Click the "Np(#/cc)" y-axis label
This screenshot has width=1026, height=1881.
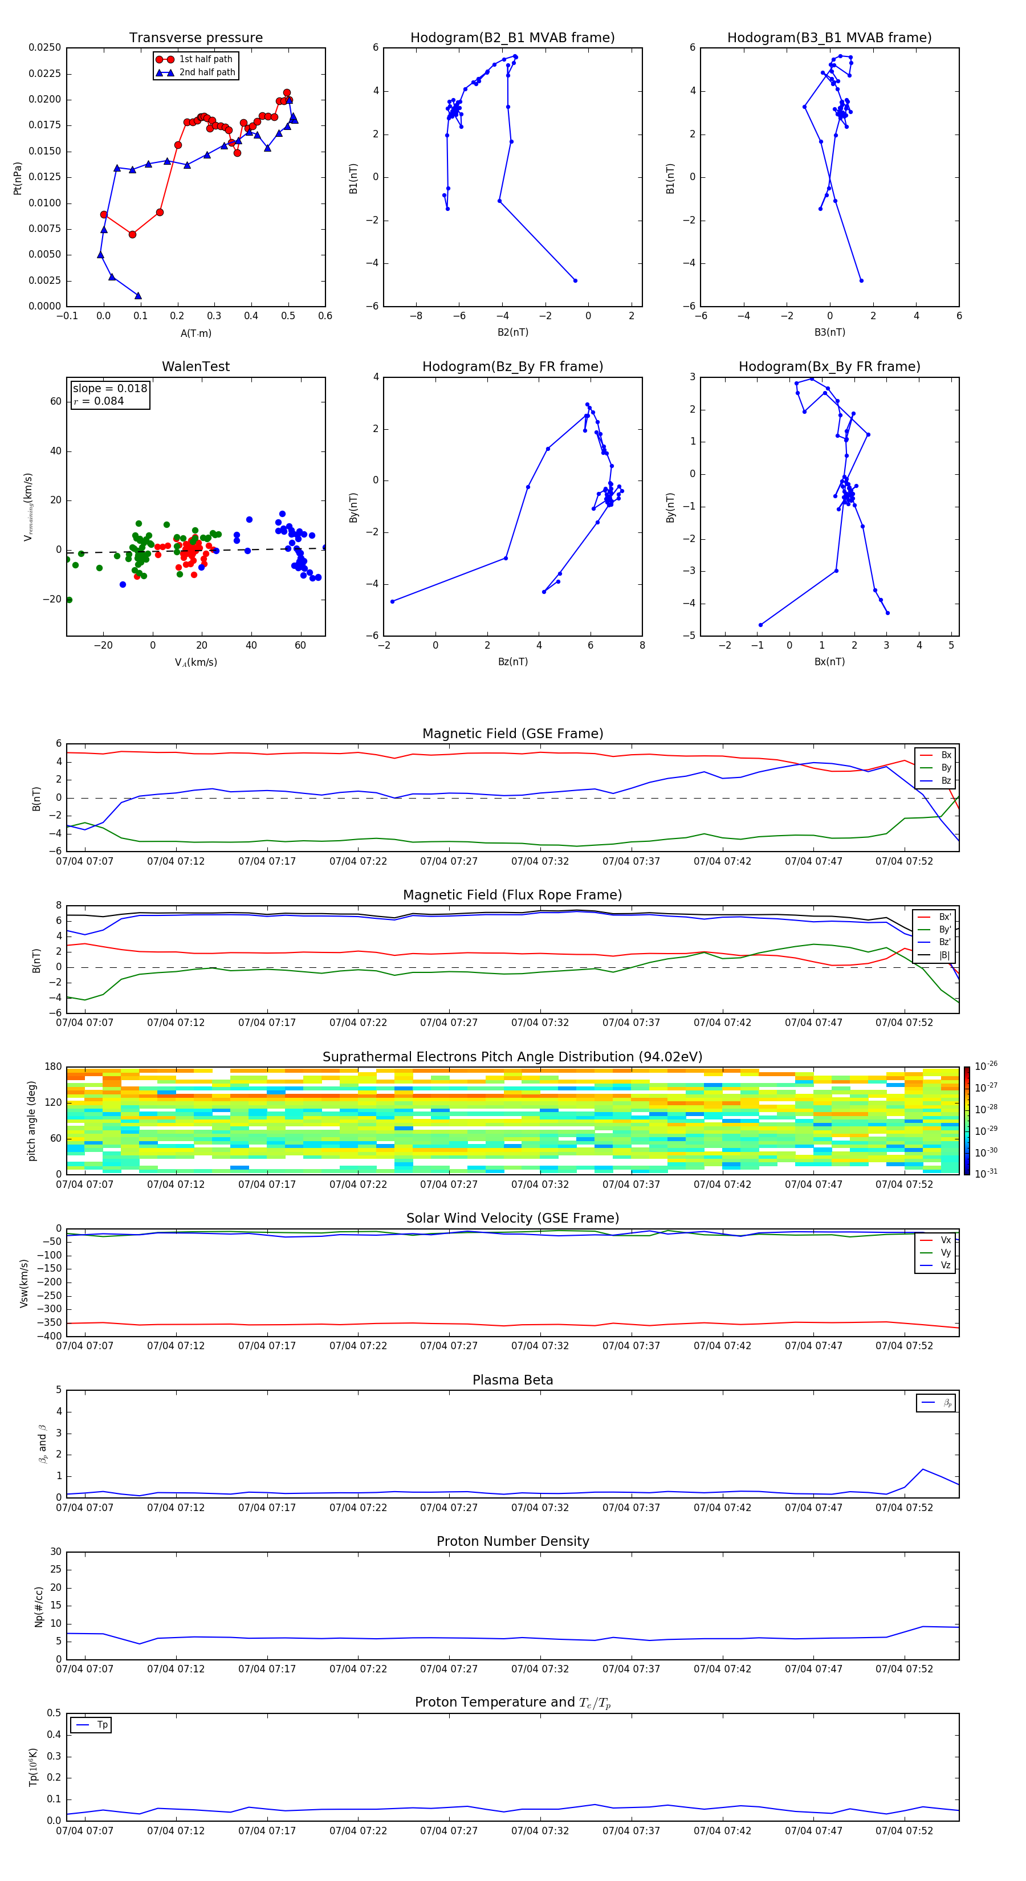pos(39,1606)
